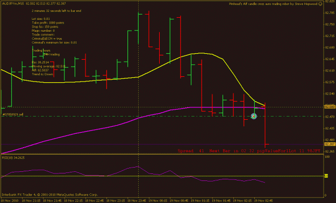Click the '18 Nov 23:45' time axis label

[x=137, y=201]
